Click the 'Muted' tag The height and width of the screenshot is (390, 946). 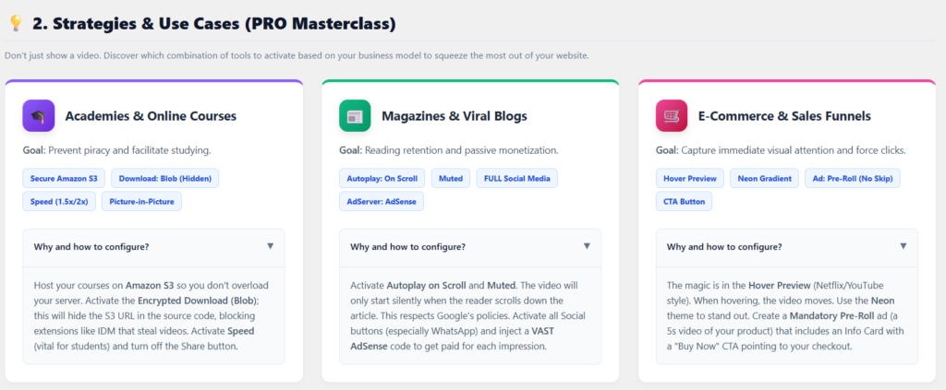[x=451, y=178]
